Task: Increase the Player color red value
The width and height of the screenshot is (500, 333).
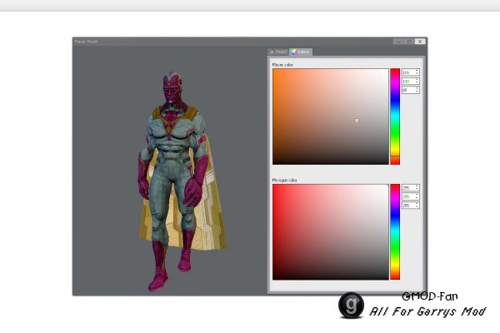Action: tap(417, 71)
